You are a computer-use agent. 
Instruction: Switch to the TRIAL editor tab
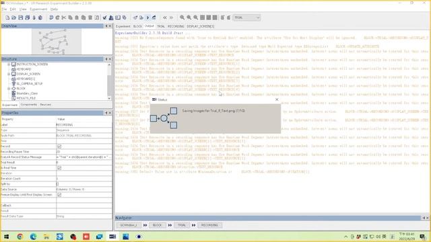[x=161, y=26]
